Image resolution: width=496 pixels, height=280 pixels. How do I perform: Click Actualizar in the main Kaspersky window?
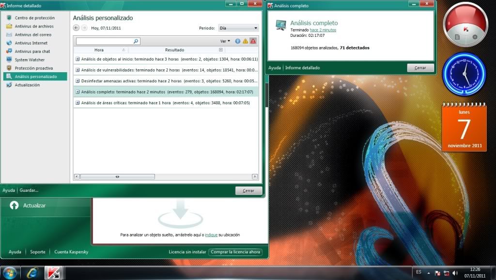[34, 205]
